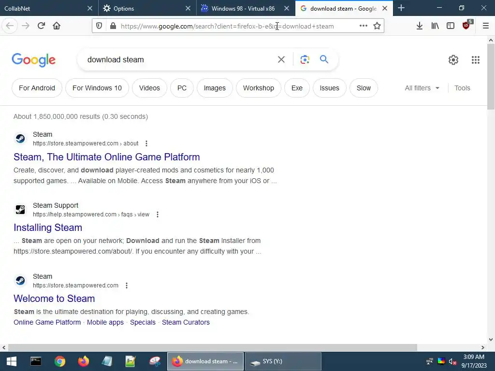Submit search with magnifier icon
Viewport: 495px width, 371px height.
[324, 59]
